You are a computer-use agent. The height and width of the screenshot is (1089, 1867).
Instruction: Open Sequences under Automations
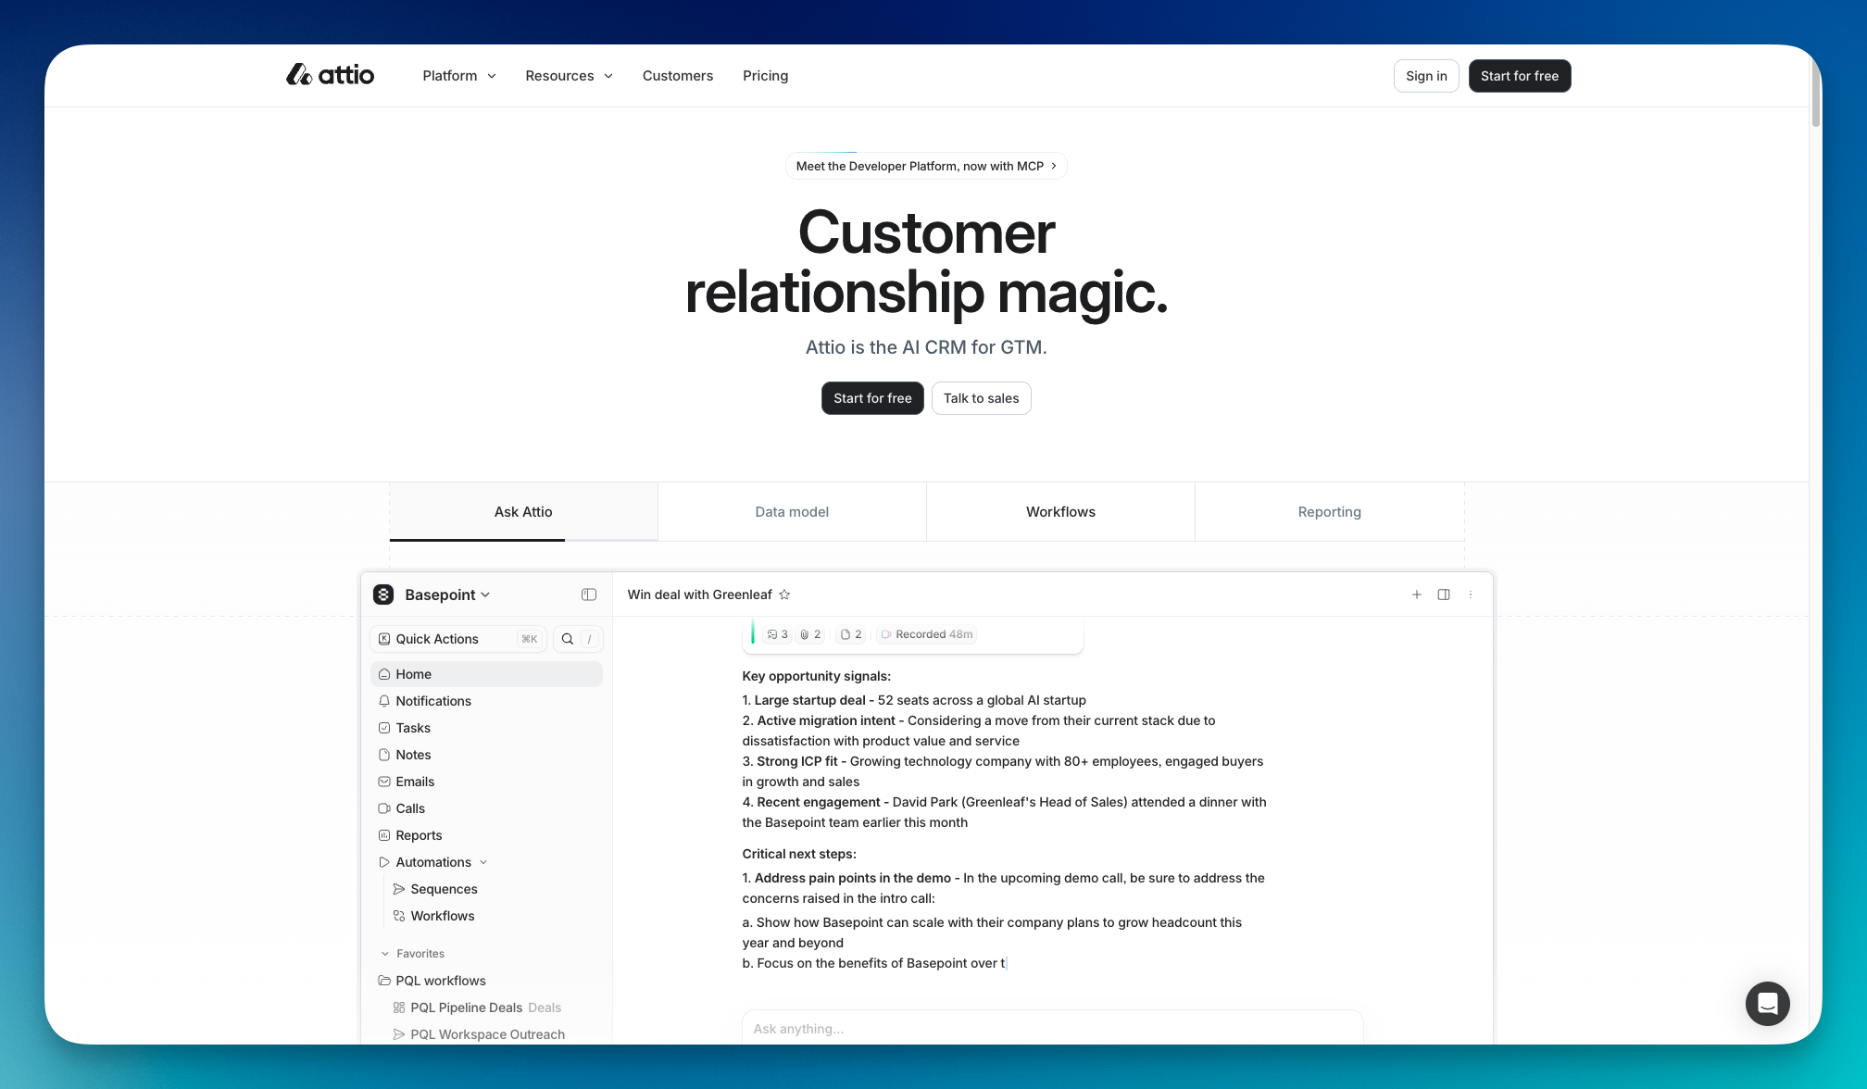coord(494,889)
